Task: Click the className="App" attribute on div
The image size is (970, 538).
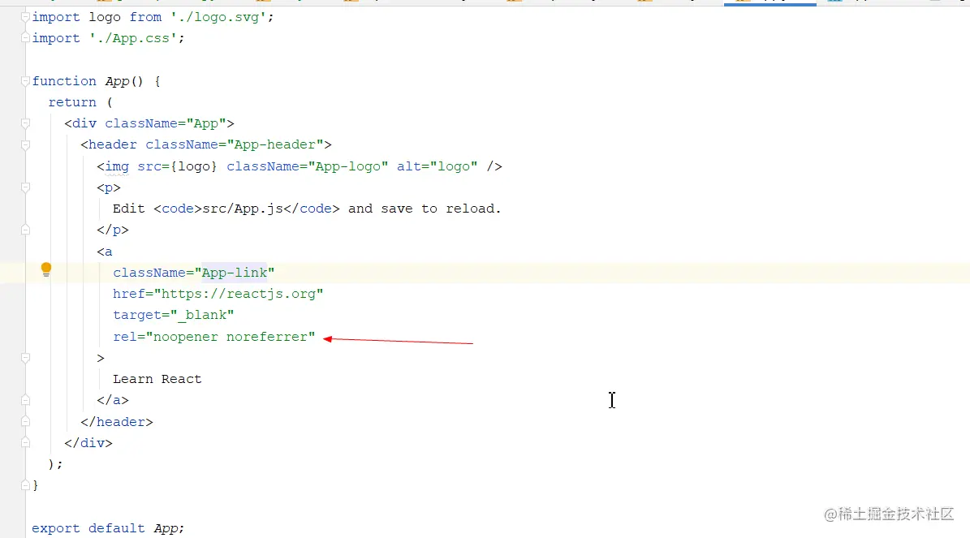Action: click(x=165, y=123)
